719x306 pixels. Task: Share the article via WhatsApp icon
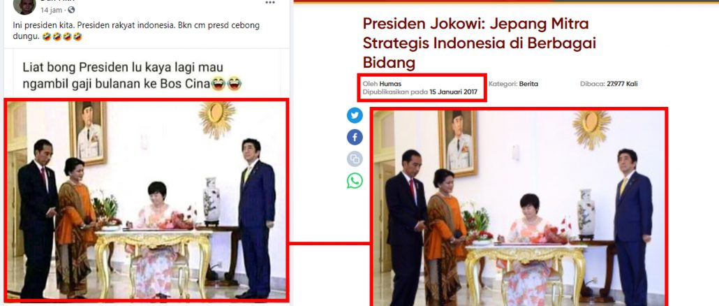point(355,180)
